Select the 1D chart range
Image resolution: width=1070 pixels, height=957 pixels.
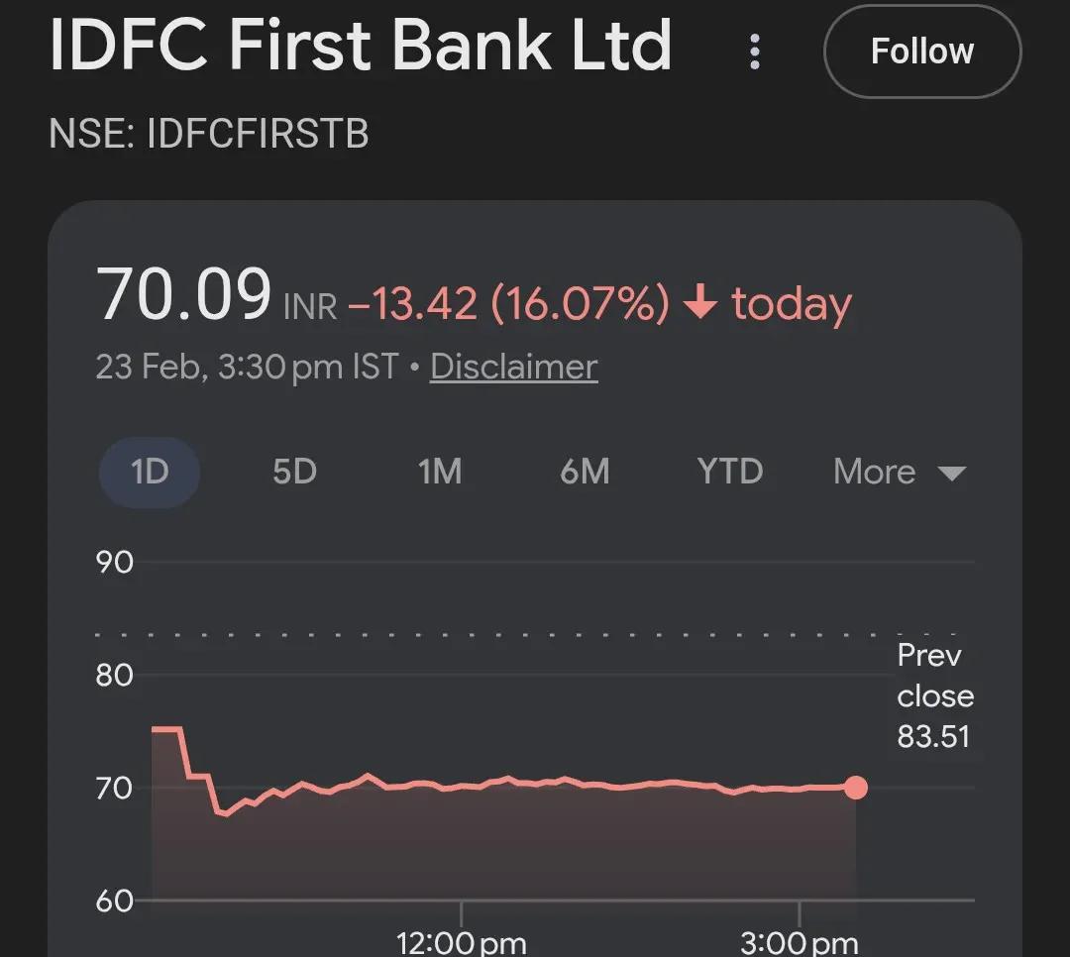tap(149, 473)
